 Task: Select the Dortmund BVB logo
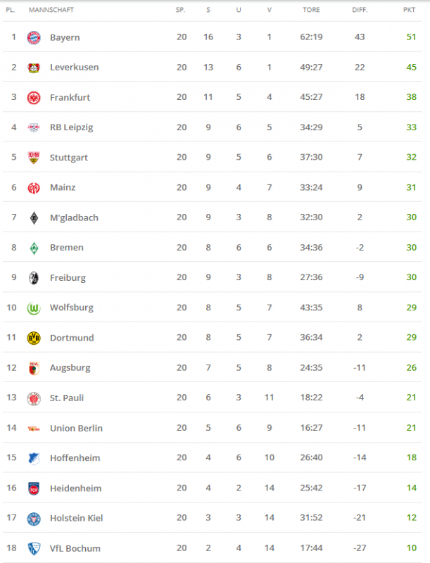coord(34,338)
